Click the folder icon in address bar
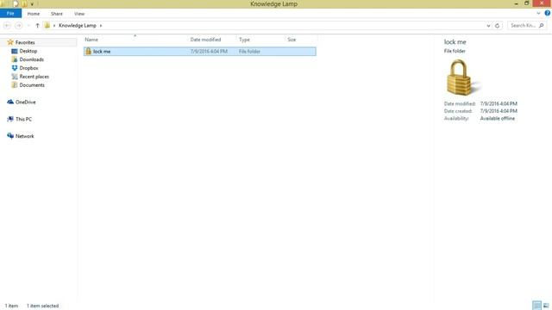Screen dimensions: 552x310 pos(47,26)
